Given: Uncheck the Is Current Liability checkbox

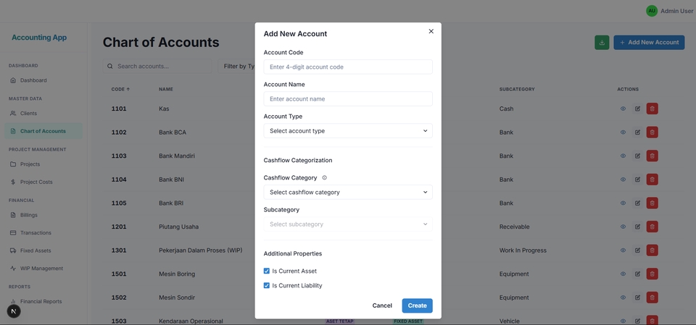Looking at the screenshot, I should click(267, 285).
